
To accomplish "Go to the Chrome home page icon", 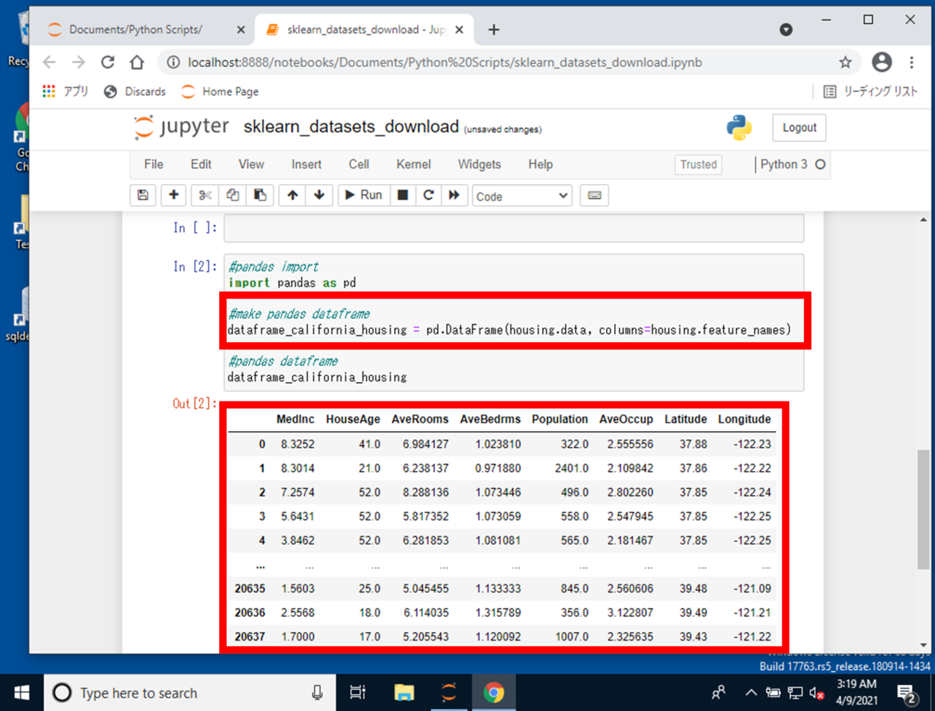I will tap(137, 62).
